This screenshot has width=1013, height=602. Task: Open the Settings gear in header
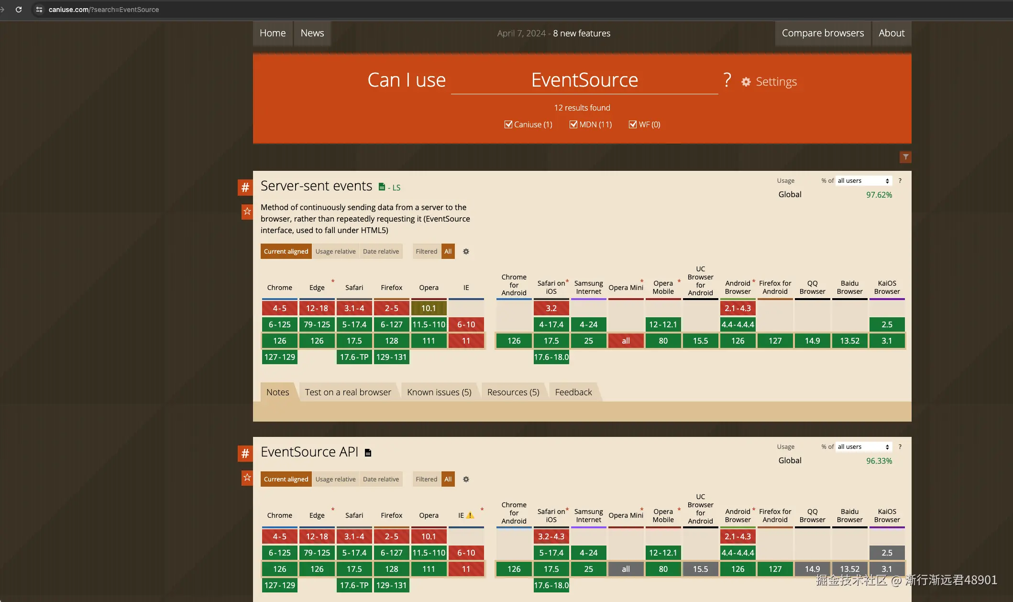(746, 82)
